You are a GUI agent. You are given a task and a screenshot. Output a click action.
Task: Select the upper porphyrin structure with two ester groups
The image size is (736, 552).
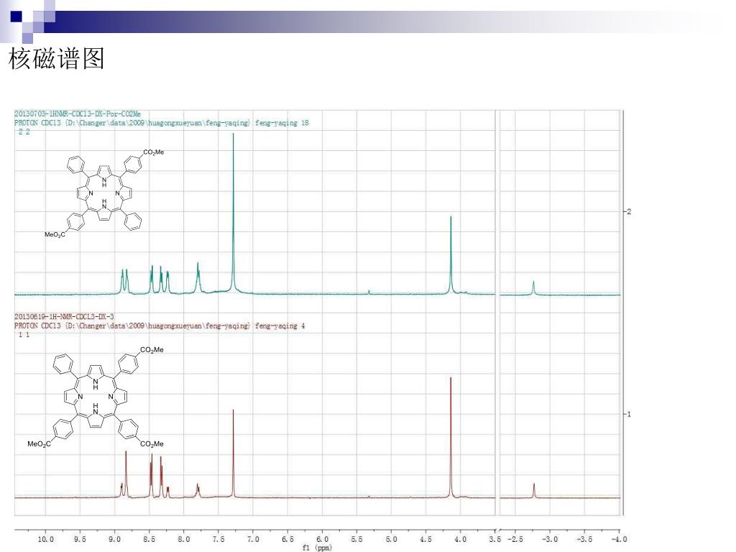pyautogui.click(x=104, y=193)
